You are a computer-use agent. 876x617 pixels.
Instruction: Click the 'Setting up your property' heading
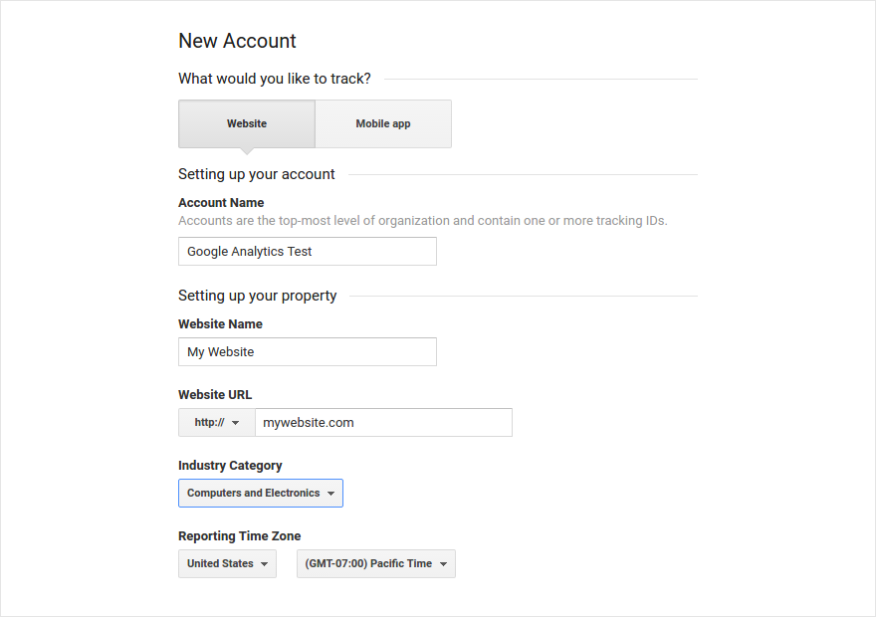pyautogui.click(x=258, y=296)
